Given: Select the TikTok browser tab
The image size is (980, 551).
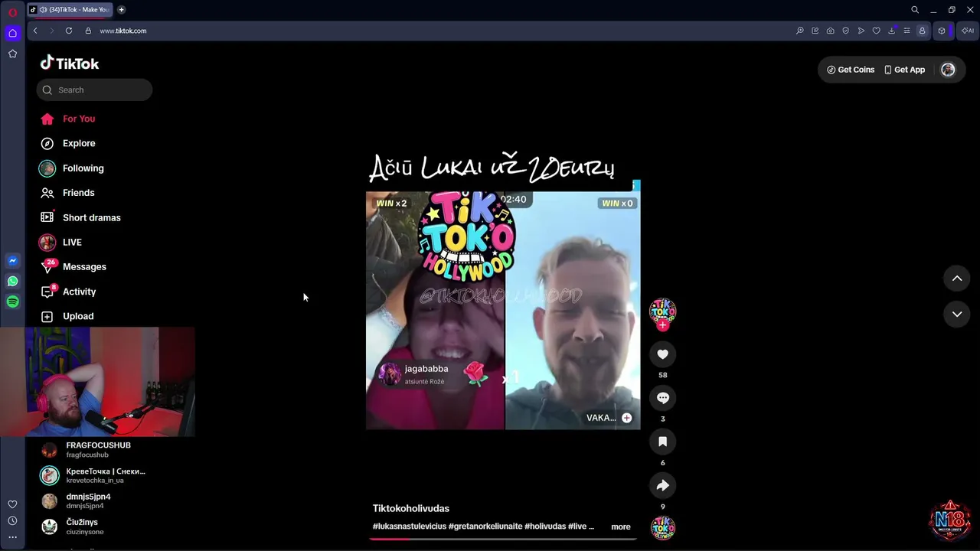Looking at the screenshot, I should coord(70,10).
